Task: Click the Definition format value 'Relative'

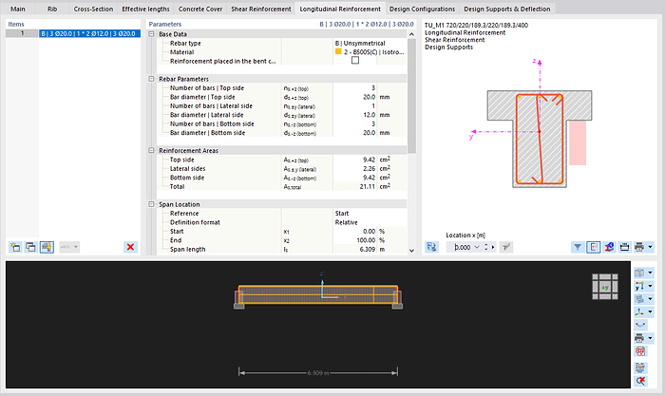Action: pyautogui.click(x=346, y=222)
